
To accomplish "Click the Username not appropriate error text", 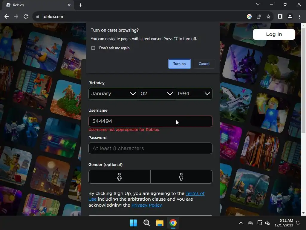I will click(x=124, y=130).
